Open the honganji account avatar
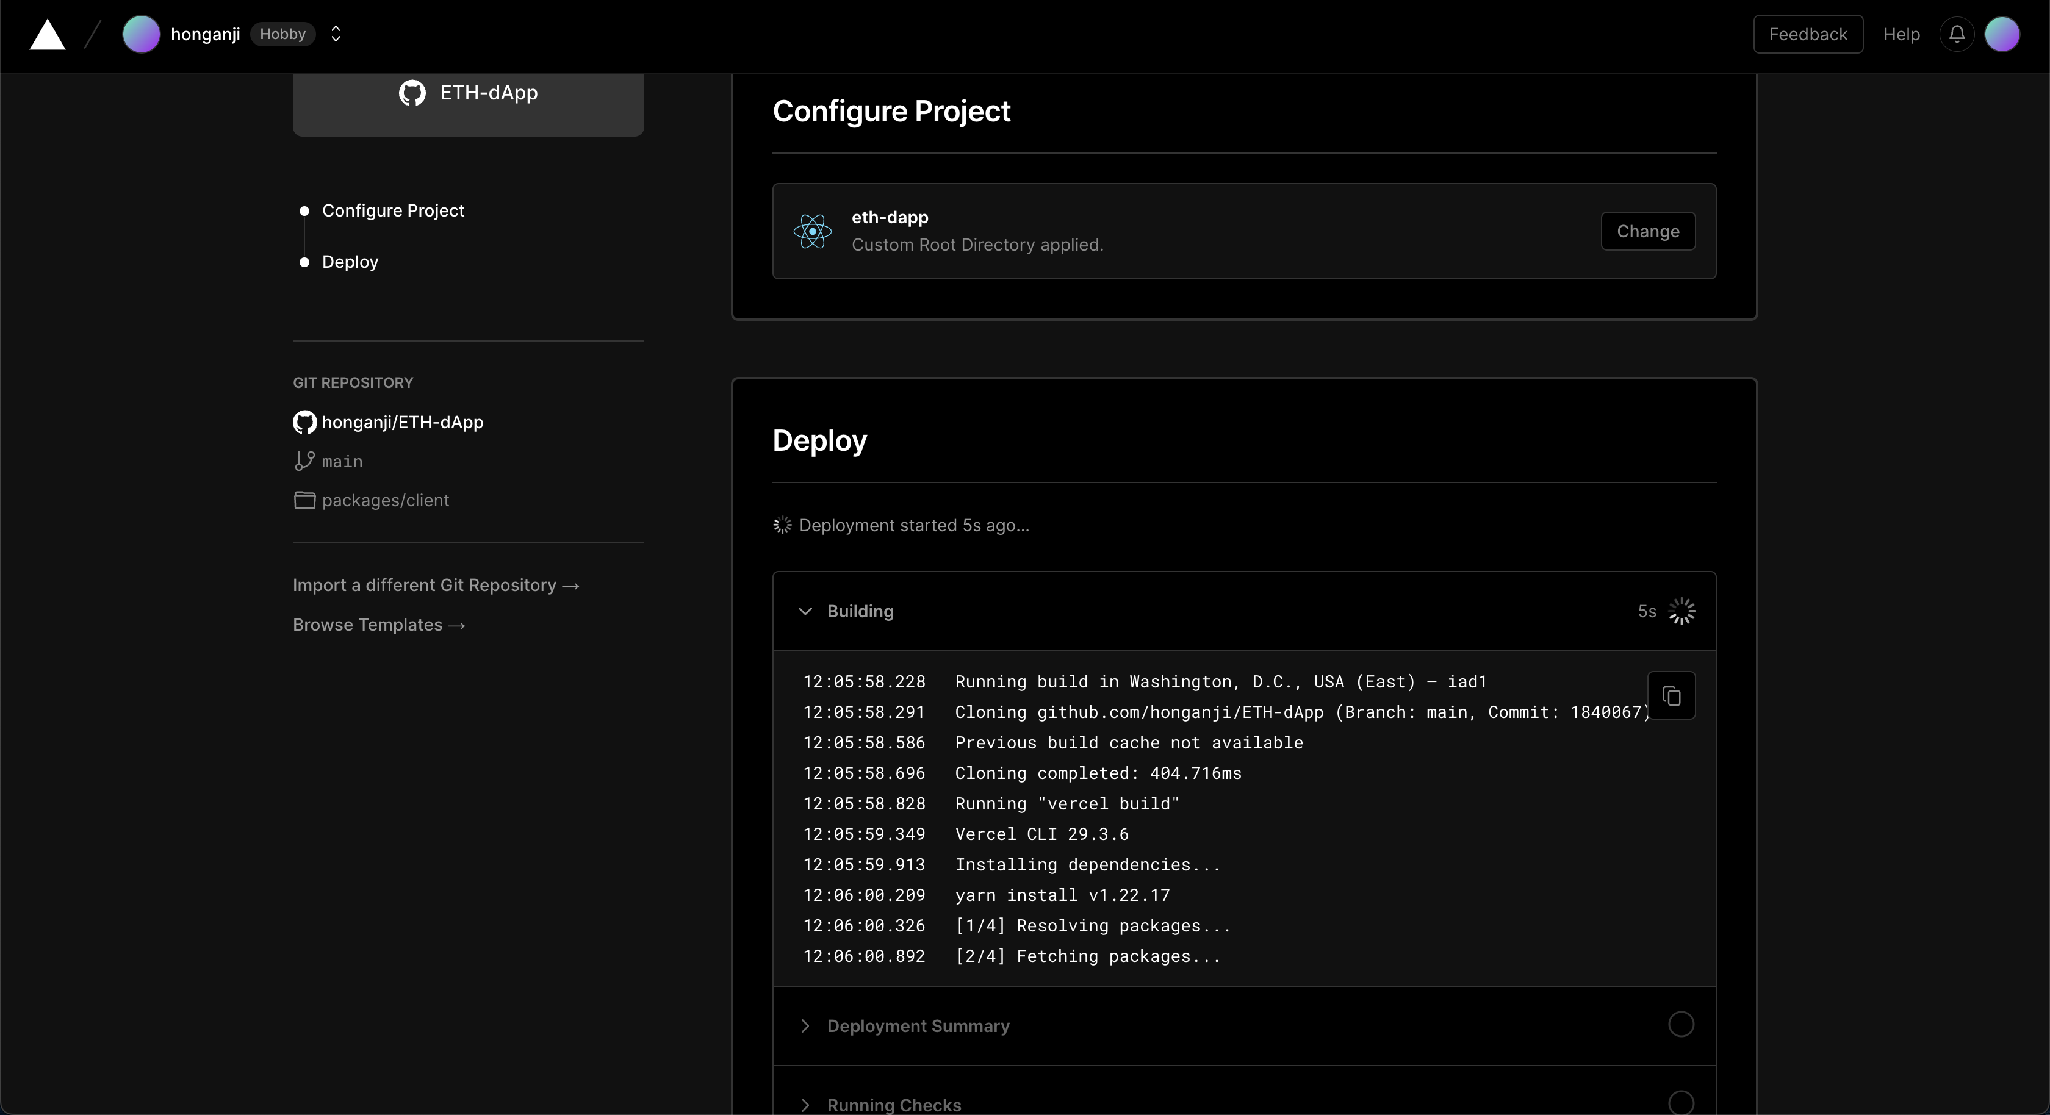 [141, 34]
